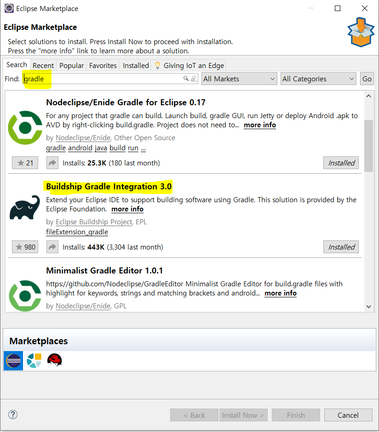Click the scrollbar up arrow
The image size is (379, 432).
368,96
